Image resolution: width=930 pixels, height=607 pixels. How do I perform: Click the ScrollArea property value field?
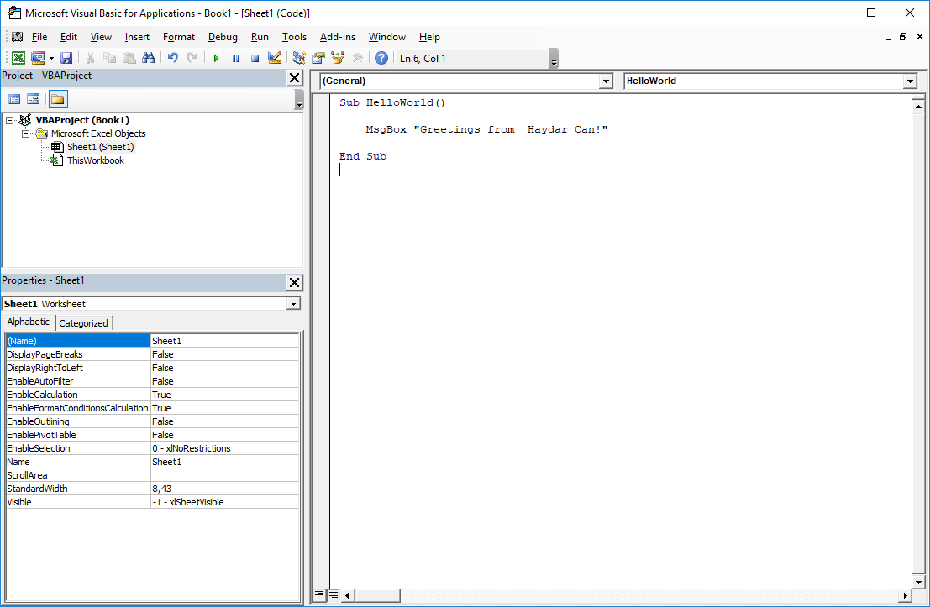tap(224, 475)
